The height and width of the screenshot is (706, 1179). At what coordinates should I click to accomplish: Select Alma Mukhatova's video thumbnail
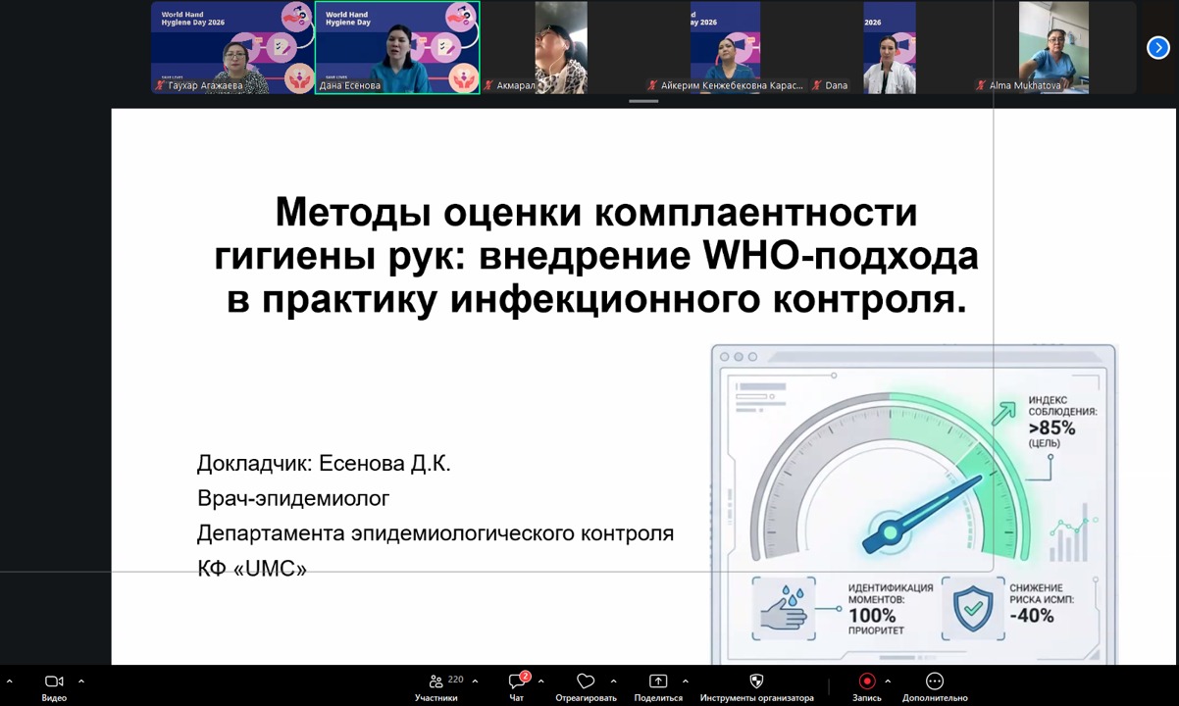point(1052,47)
